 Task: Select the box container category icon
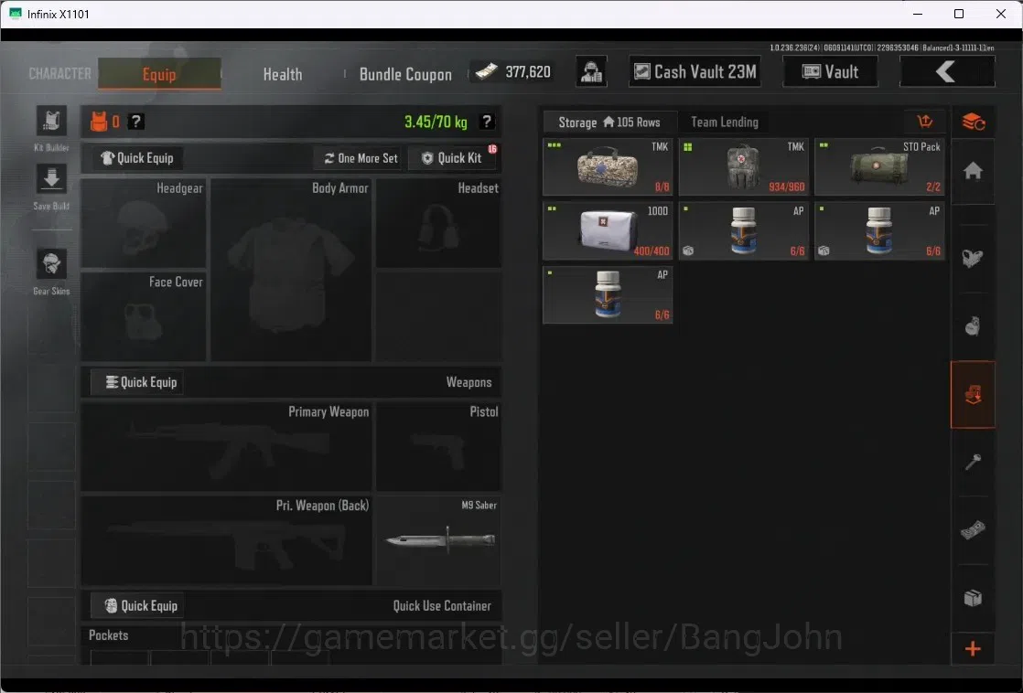pos(973,598)
